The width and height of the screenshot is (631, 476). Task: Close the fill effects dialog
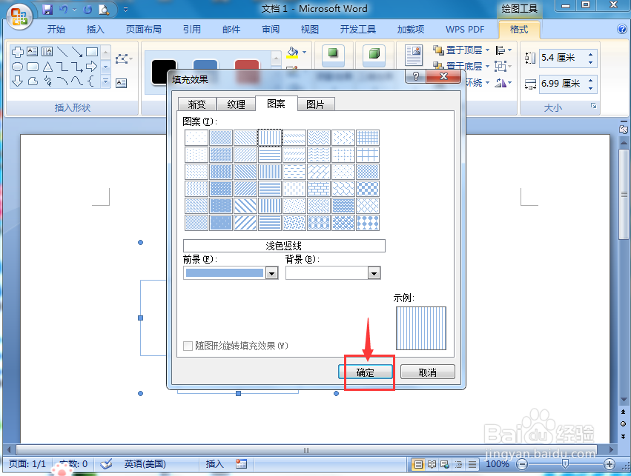[x=443, y=76]
